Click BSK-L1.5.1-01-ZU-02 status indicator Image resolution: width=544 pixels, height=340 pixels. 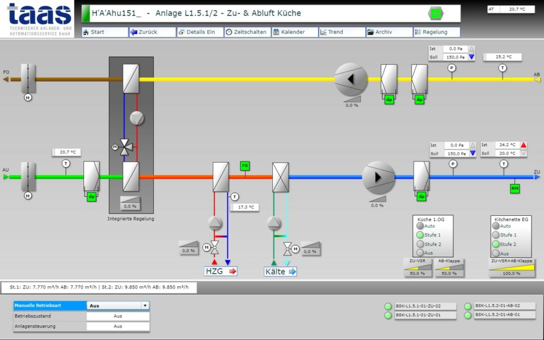pos(388,307)
